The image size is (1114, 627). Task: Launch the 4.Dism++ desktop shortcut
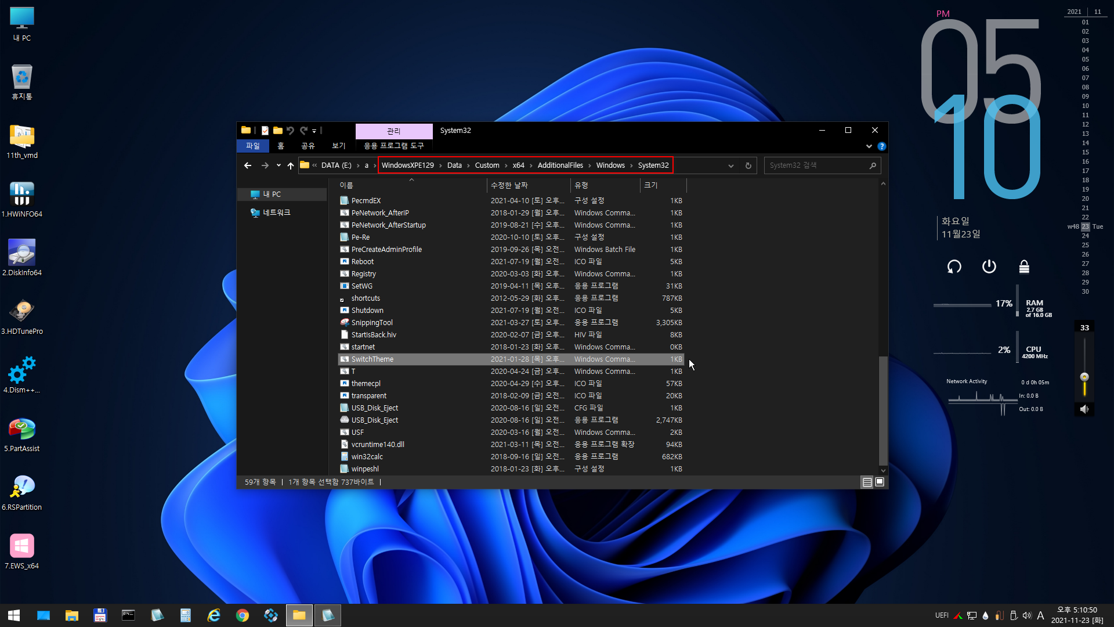pyautogui.click(x=22, y=376)
